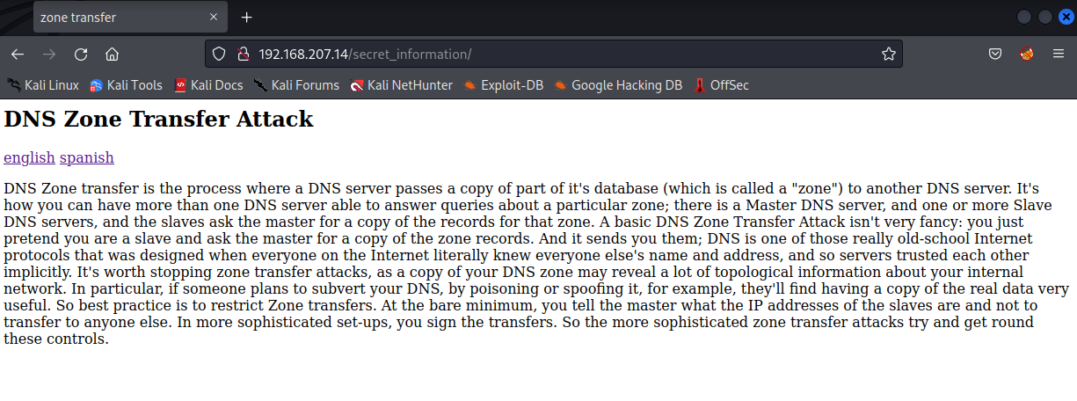This screenshot has height=401, width=1077.
Task: Go to the Firefox home page
Action: [112, 55]
